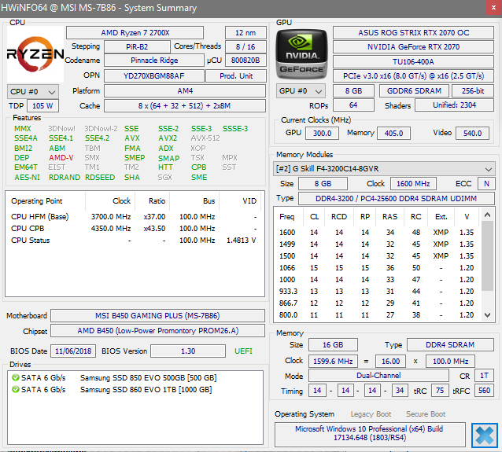Click the 933.3 frequency timing row

click(377, 292)
